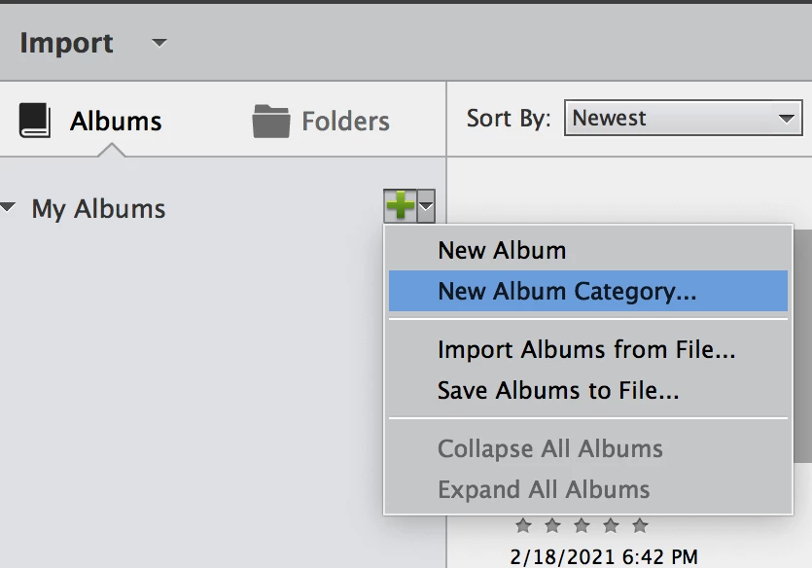Collapse the My Albums section triangle

coord(7,208)
